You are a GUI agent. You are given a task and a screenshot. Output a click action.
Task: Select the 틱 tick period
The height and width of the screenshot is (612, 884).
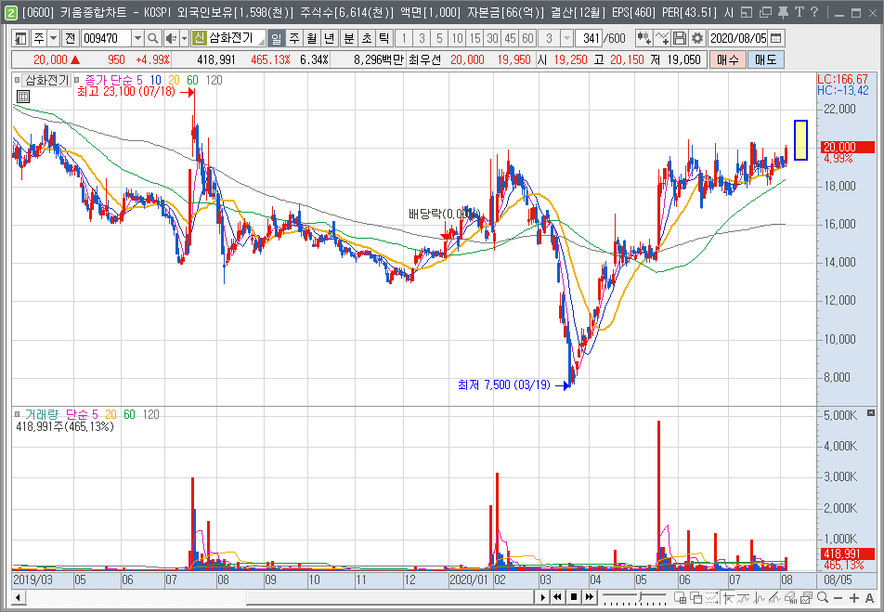(384, 38)
